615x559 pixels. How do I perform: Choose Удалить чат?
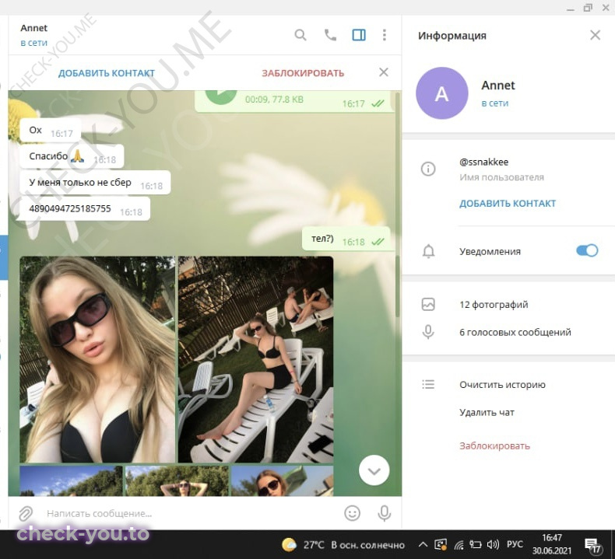(x=487, y=413)
